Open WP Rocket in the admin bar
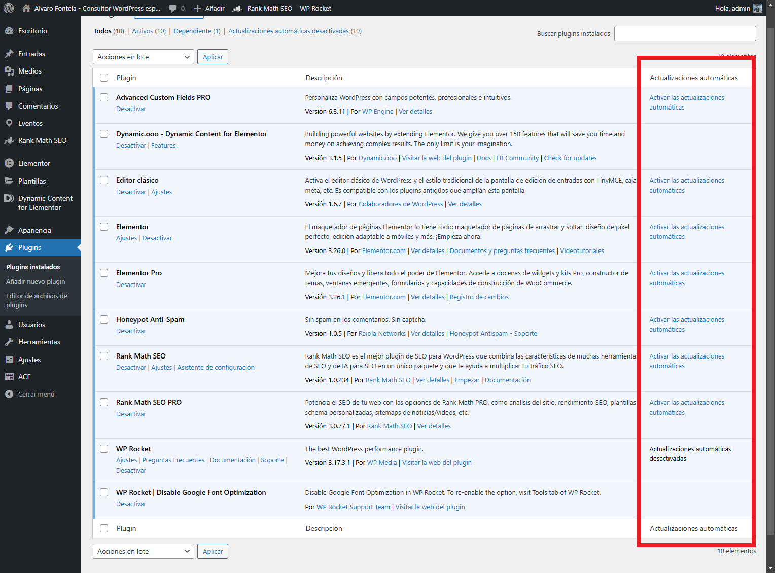 coord(315,8)
